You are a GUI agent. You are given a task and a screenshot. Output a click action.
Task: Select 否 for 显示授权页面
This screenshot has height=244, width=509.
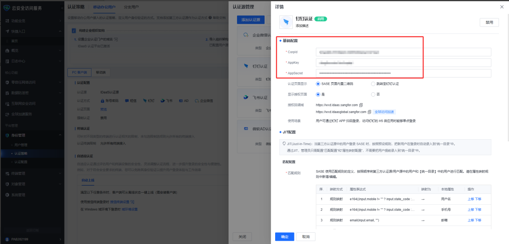[x=373, y=94]
